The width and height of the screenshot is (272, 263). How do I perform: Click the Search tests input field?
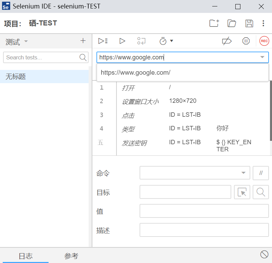[41, 58]
